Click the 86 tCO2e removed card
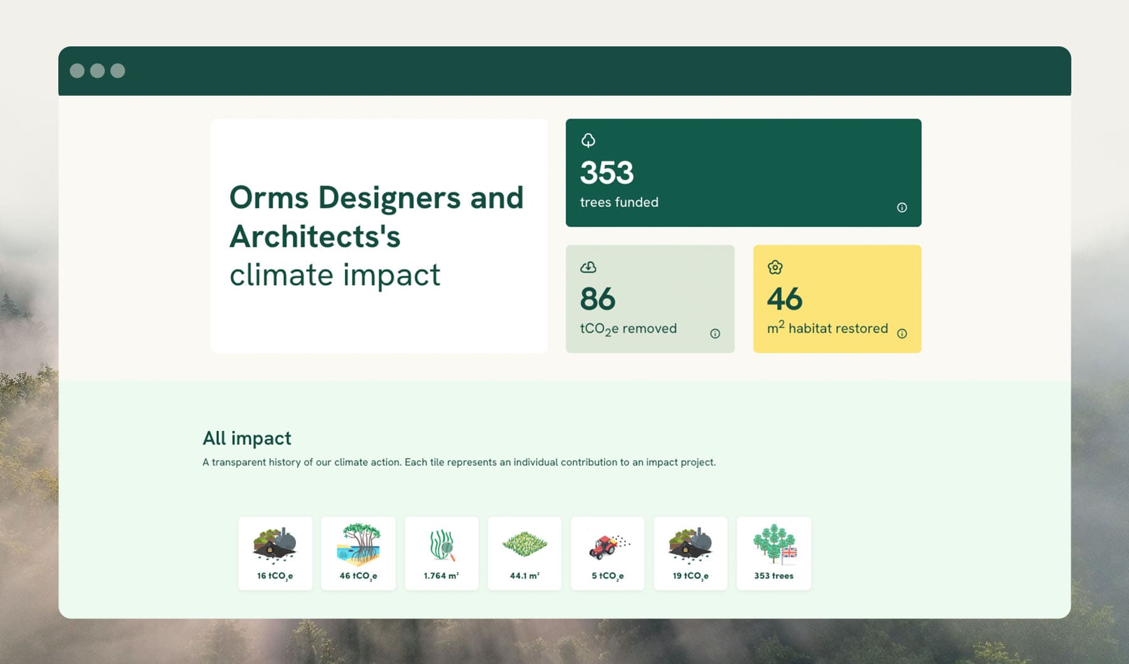 (650, 299)
